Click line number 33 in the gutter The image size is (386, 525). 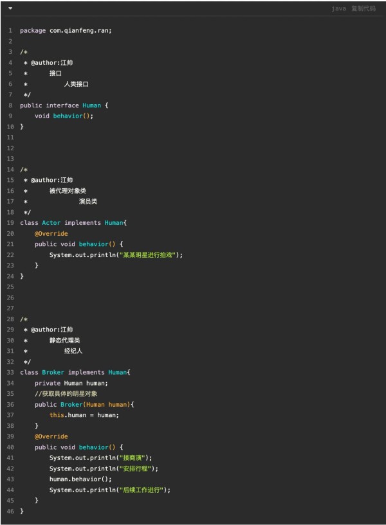[x=10, y=372]
